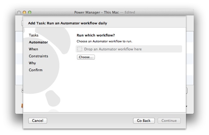This screenshot has width=209, height=135.
Task: Click the Drop an Automator workflow field
Action: coord(129,49)
